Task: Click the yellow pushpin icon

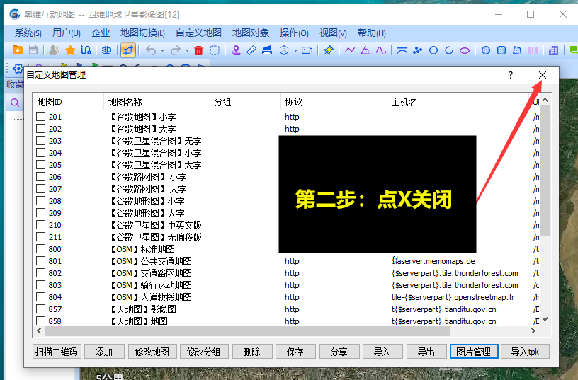Action: [x=328, y=50]
